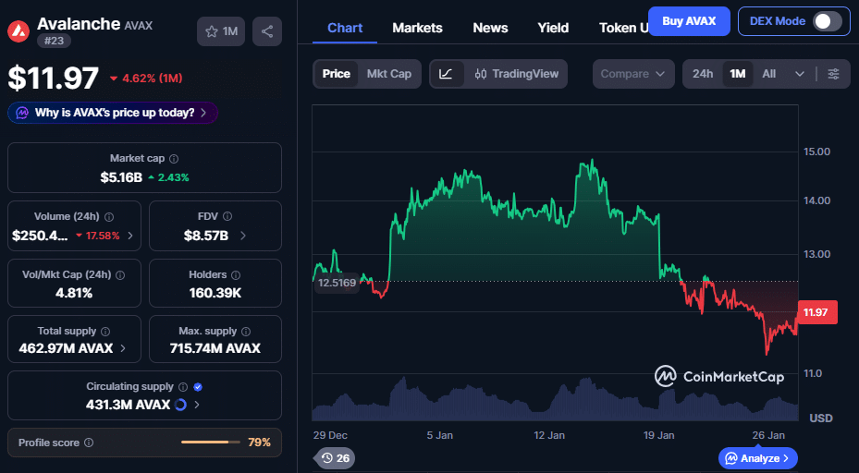This screenshot has height=473, width=859.
Task: Click the Analyze button below chart
Action: [757, 457]
